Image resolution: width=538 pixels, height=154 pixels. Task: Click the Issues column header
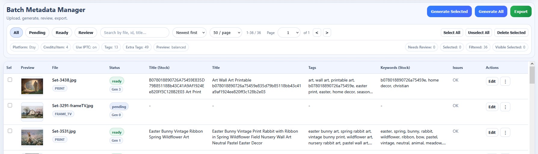(458, 68)
